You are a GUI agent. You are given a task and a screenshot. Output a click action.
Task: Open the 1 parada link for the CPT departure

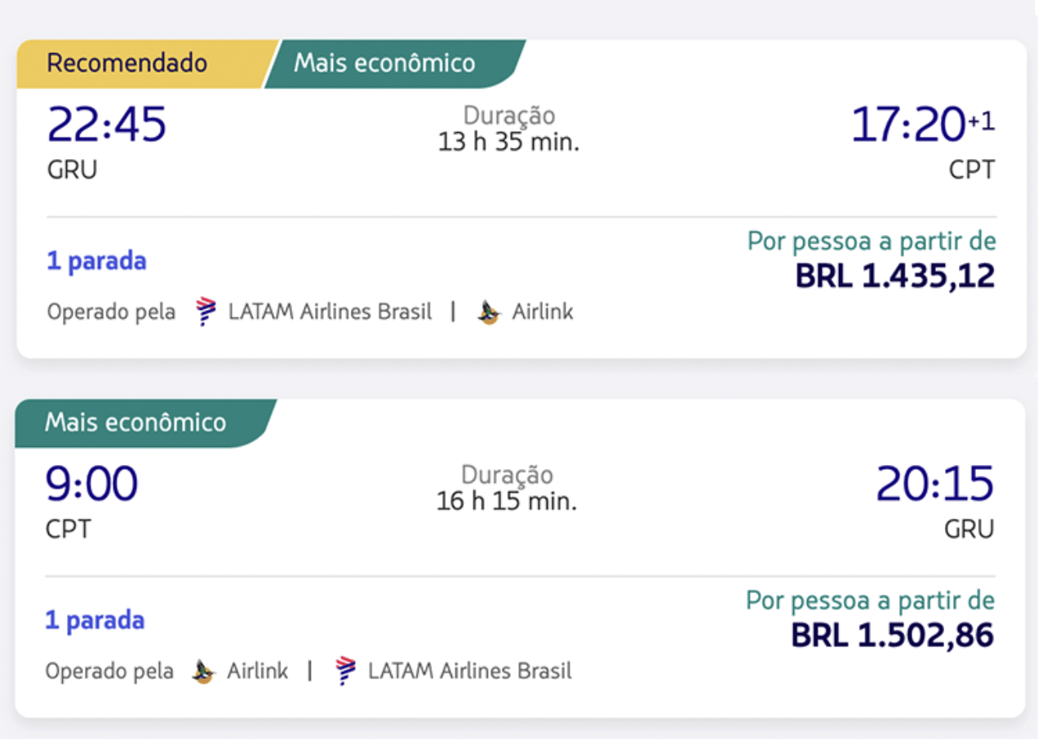point(95,621)
